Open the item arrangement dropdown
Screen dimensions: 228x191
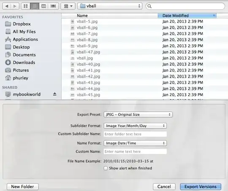(x=68, y=6)
